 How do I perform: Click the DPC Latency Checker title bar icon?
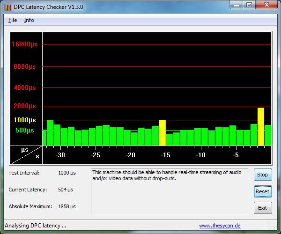pyautogui.click(x=7, y=7)
